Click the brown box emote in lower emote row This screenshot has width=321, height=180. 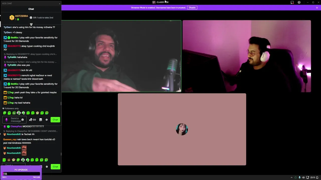pyautogui.click(x=9, y=160)
